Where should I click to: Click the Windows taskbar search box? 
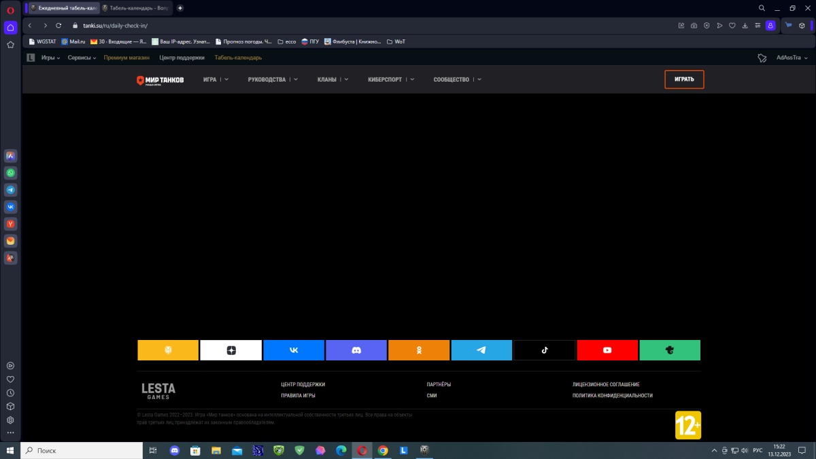click(82, 450)
